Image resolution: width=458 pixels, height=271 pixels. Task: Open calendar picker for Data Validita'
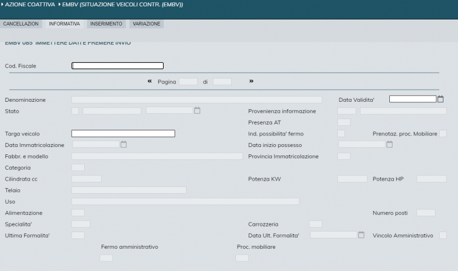tap(440, 99)
